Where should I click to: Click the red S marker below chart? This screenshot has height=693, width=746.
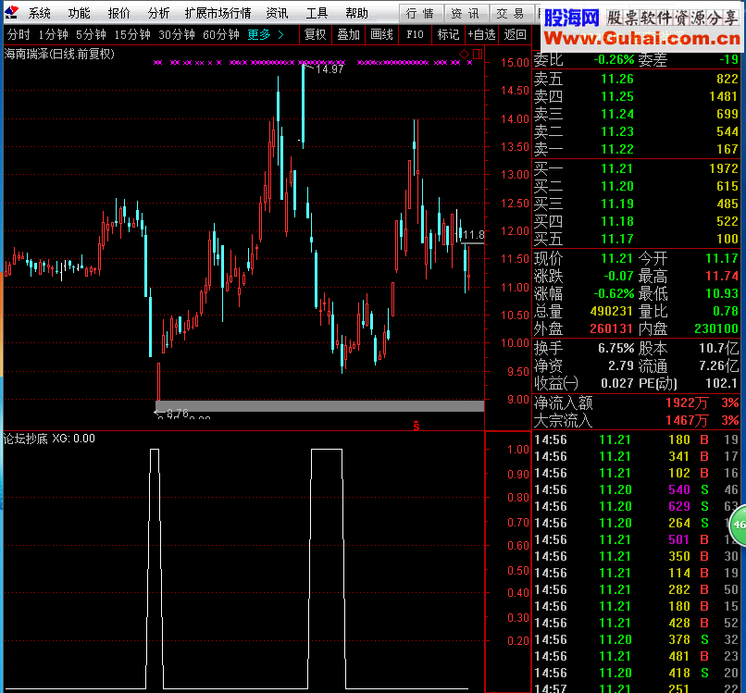417,426
